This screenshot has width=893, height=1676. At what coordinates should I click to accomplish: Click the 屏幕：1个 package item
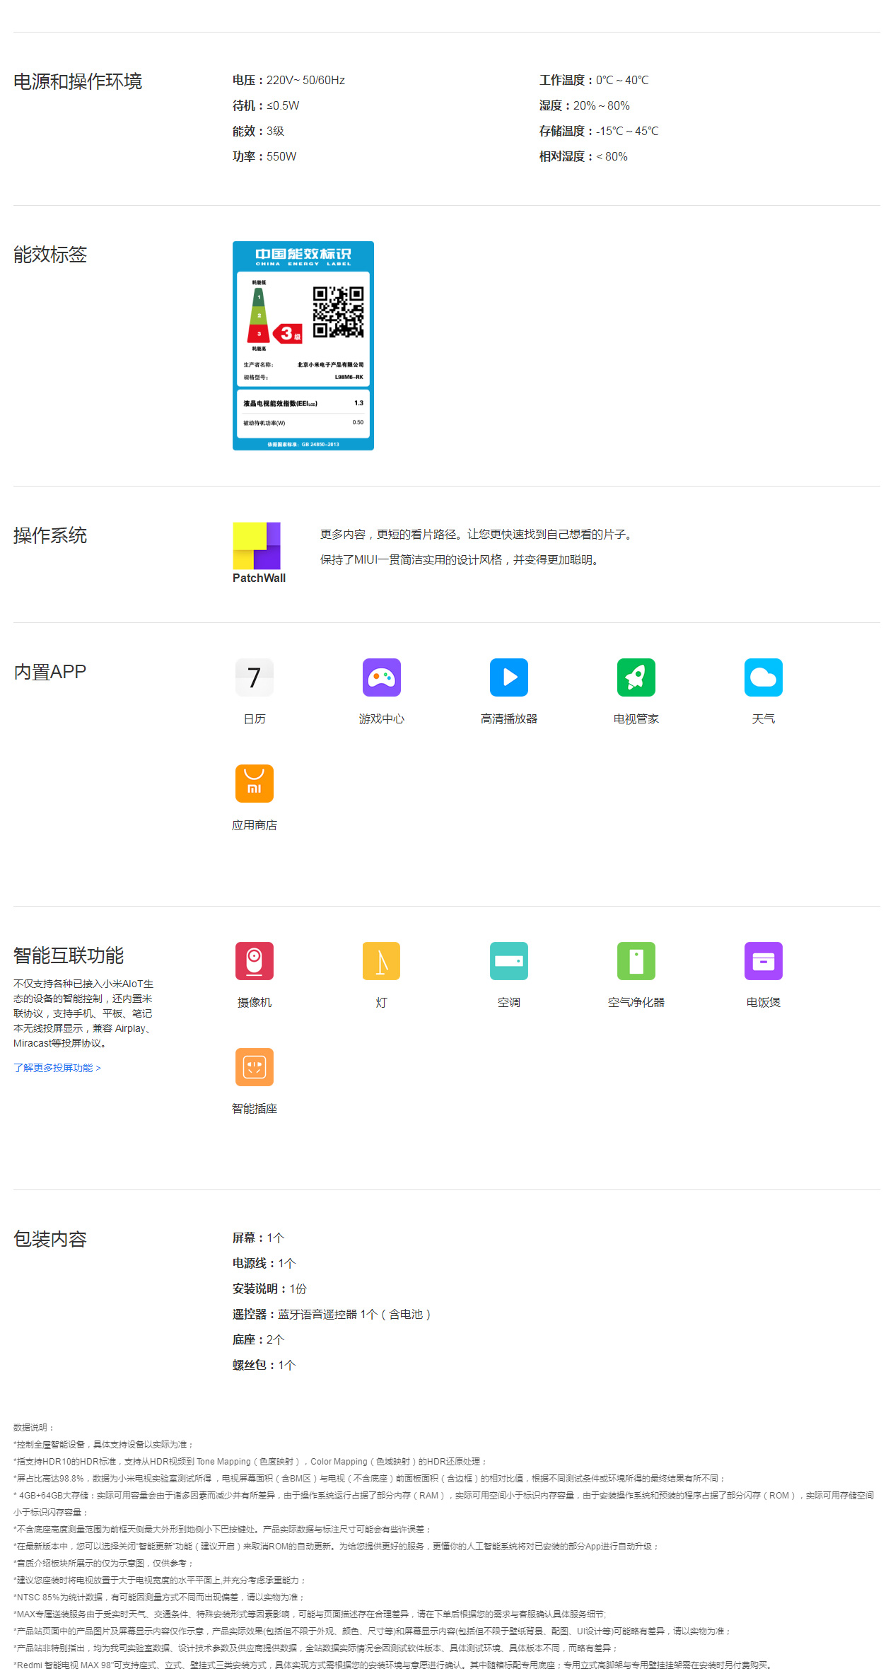[258, 1238]
